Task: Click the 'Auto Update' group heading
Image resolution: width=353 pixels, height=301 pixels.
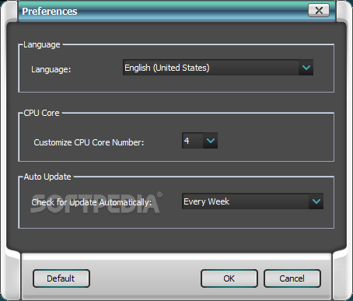Action: (x=47, y=177)
